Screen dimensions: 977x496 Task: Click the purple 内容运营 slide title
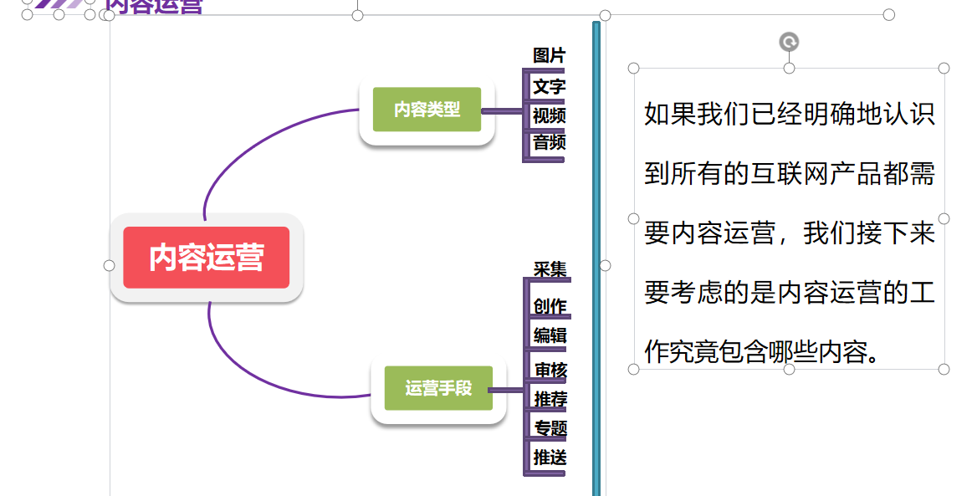tap(153, 6)
